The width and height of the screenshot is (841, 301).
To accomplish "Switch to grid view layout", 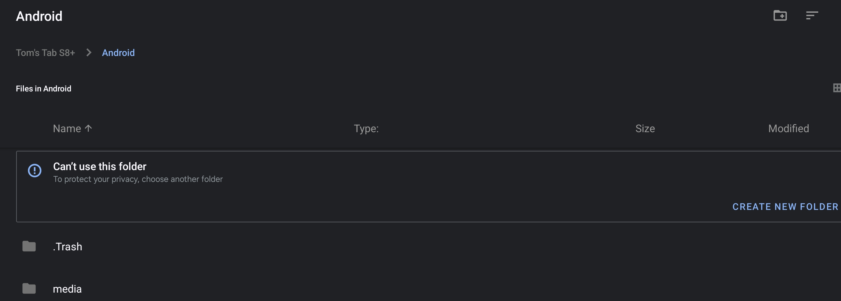I will (x=836, y=88).
